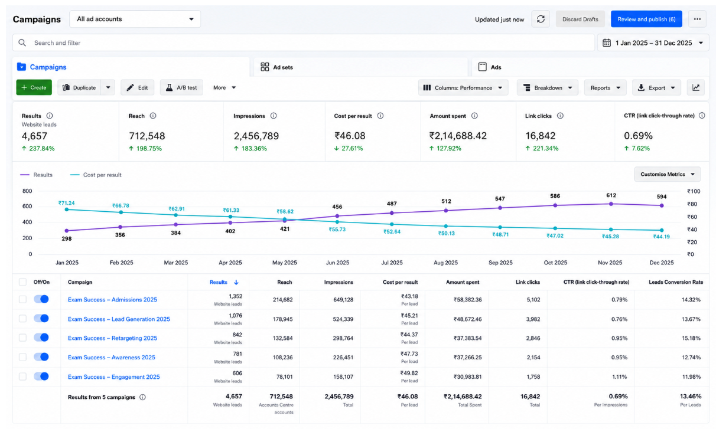This screenshot has width=716, height=429.
Task: Switch to the Ads tab
Action: click(x=590, y=67)
